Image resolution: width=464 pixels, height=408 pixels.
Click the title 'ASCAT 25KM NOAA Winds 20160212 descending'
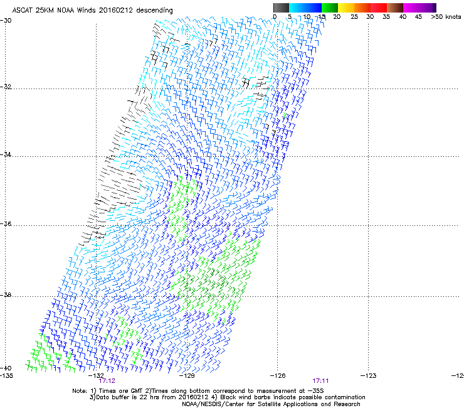point(92,11)
